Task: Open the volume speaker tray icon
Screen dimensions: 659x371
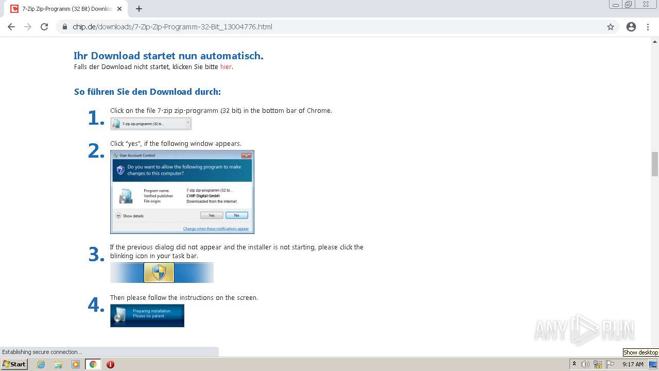Action: [585, 364]
